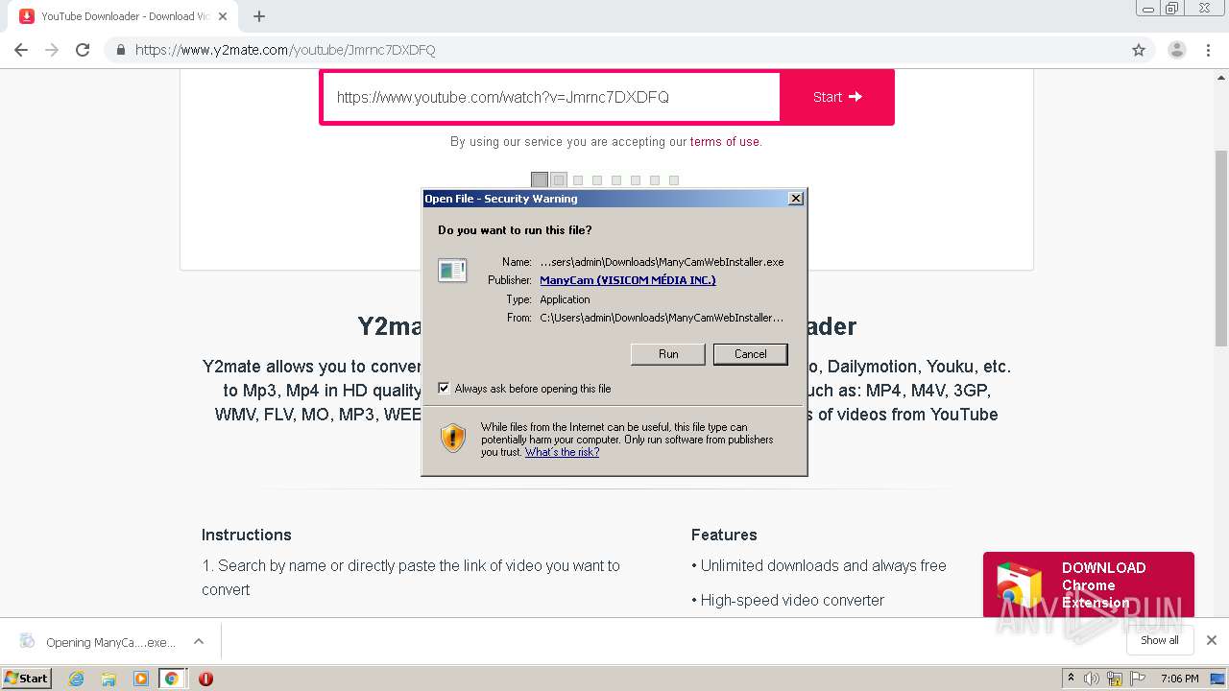Go back in Chrome
The image size is (1229, 691).
21,50
